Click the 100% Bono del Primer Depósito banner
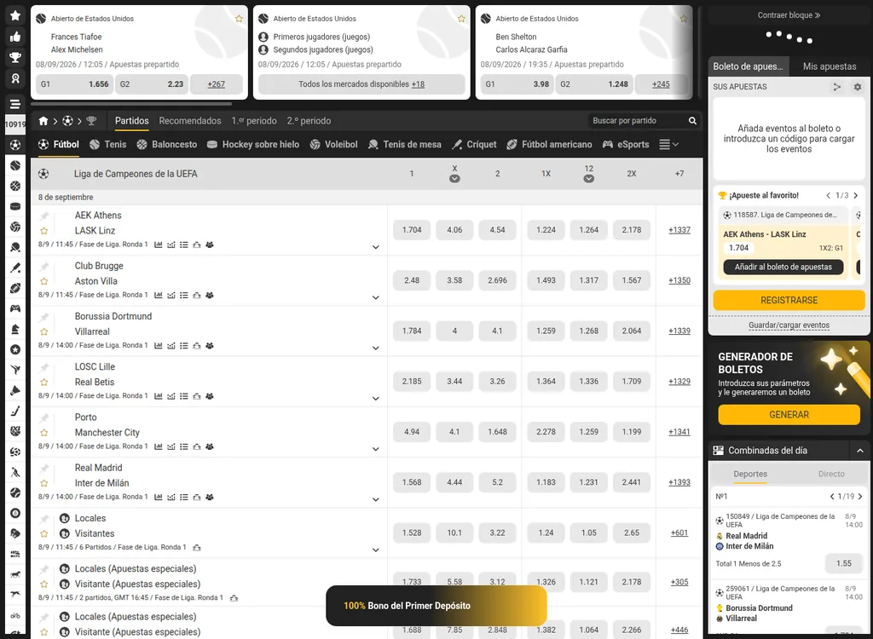 pos(436,606)
